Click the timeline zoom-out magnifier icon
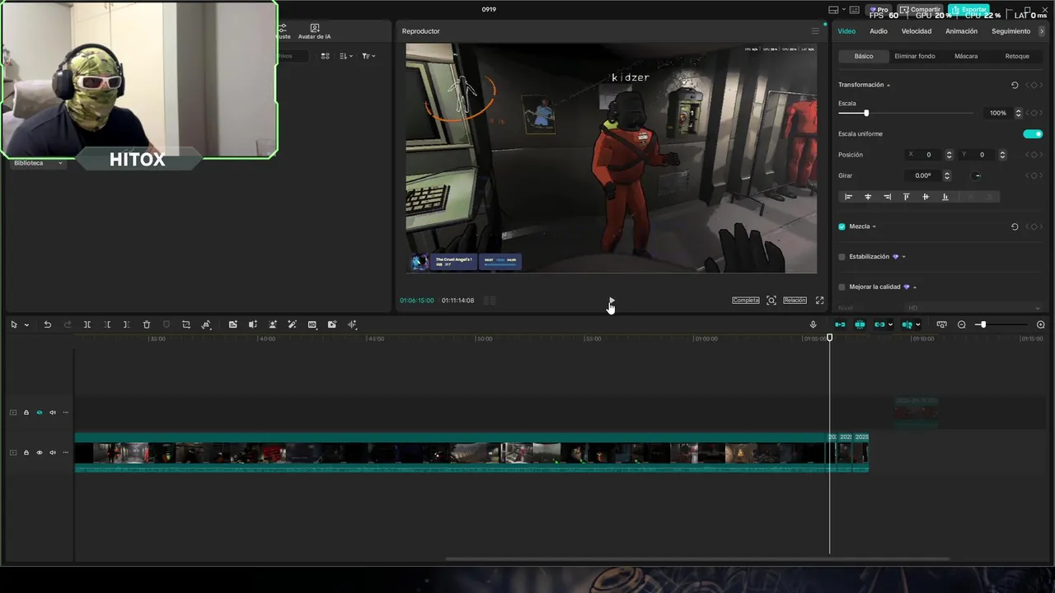 962,325
